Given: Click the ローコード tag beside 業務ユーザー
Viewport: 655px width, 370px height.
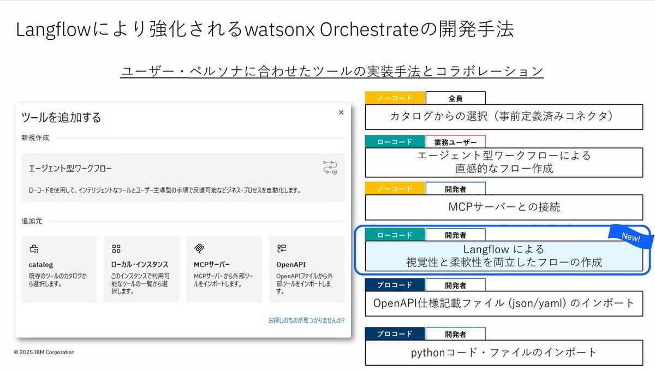Looking at the screenshot, I should coord(395,142).
